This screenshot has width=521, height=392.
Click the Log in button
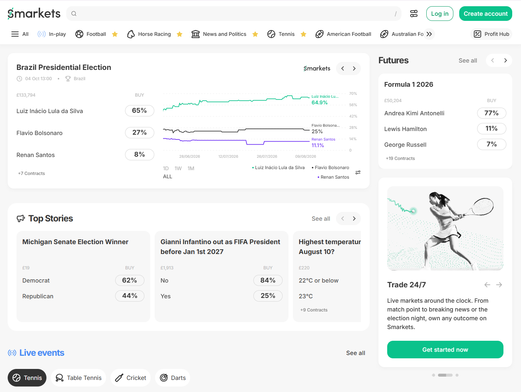440,14
